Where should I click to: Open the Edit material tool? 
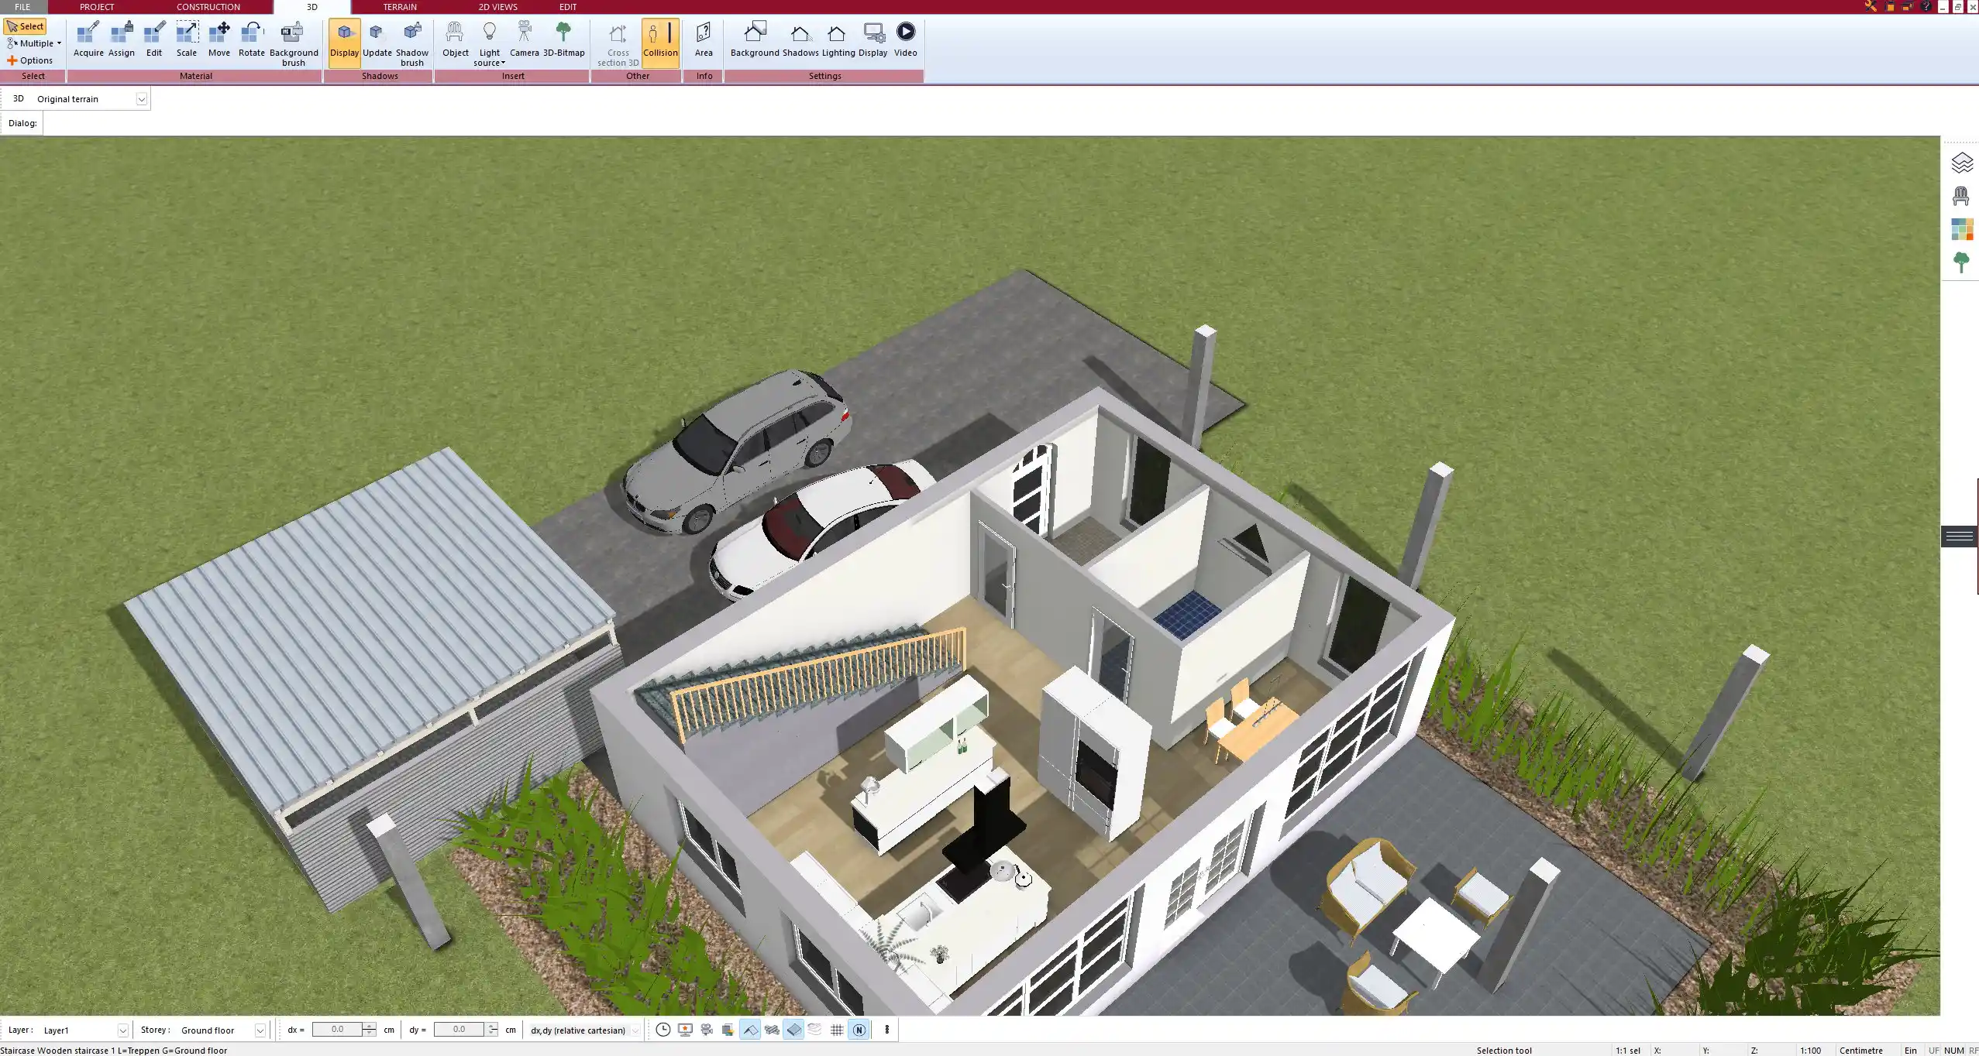tap(154, 39)
